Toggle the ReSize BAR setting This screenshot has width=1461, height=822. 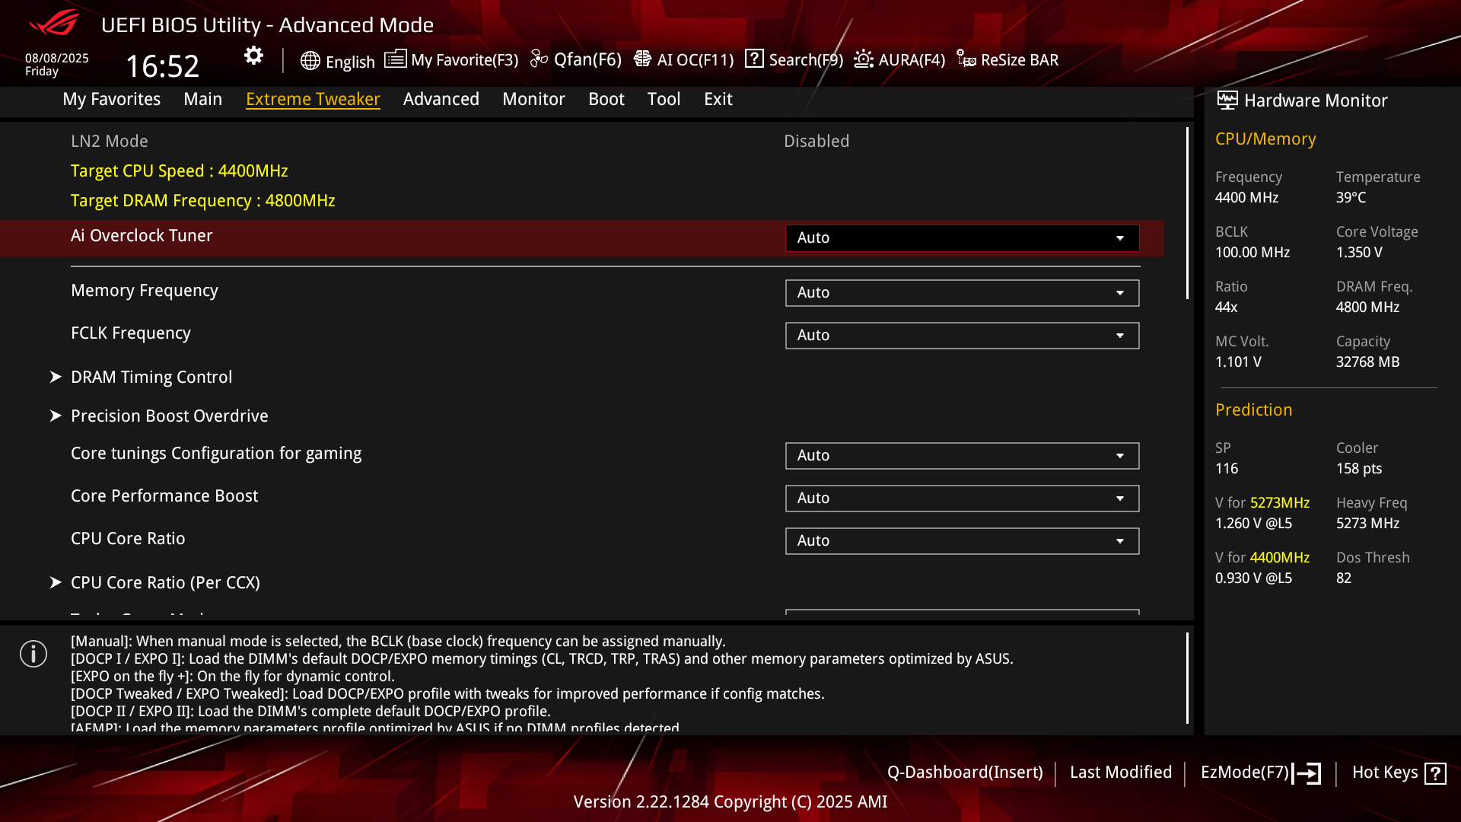point(1007,59)
